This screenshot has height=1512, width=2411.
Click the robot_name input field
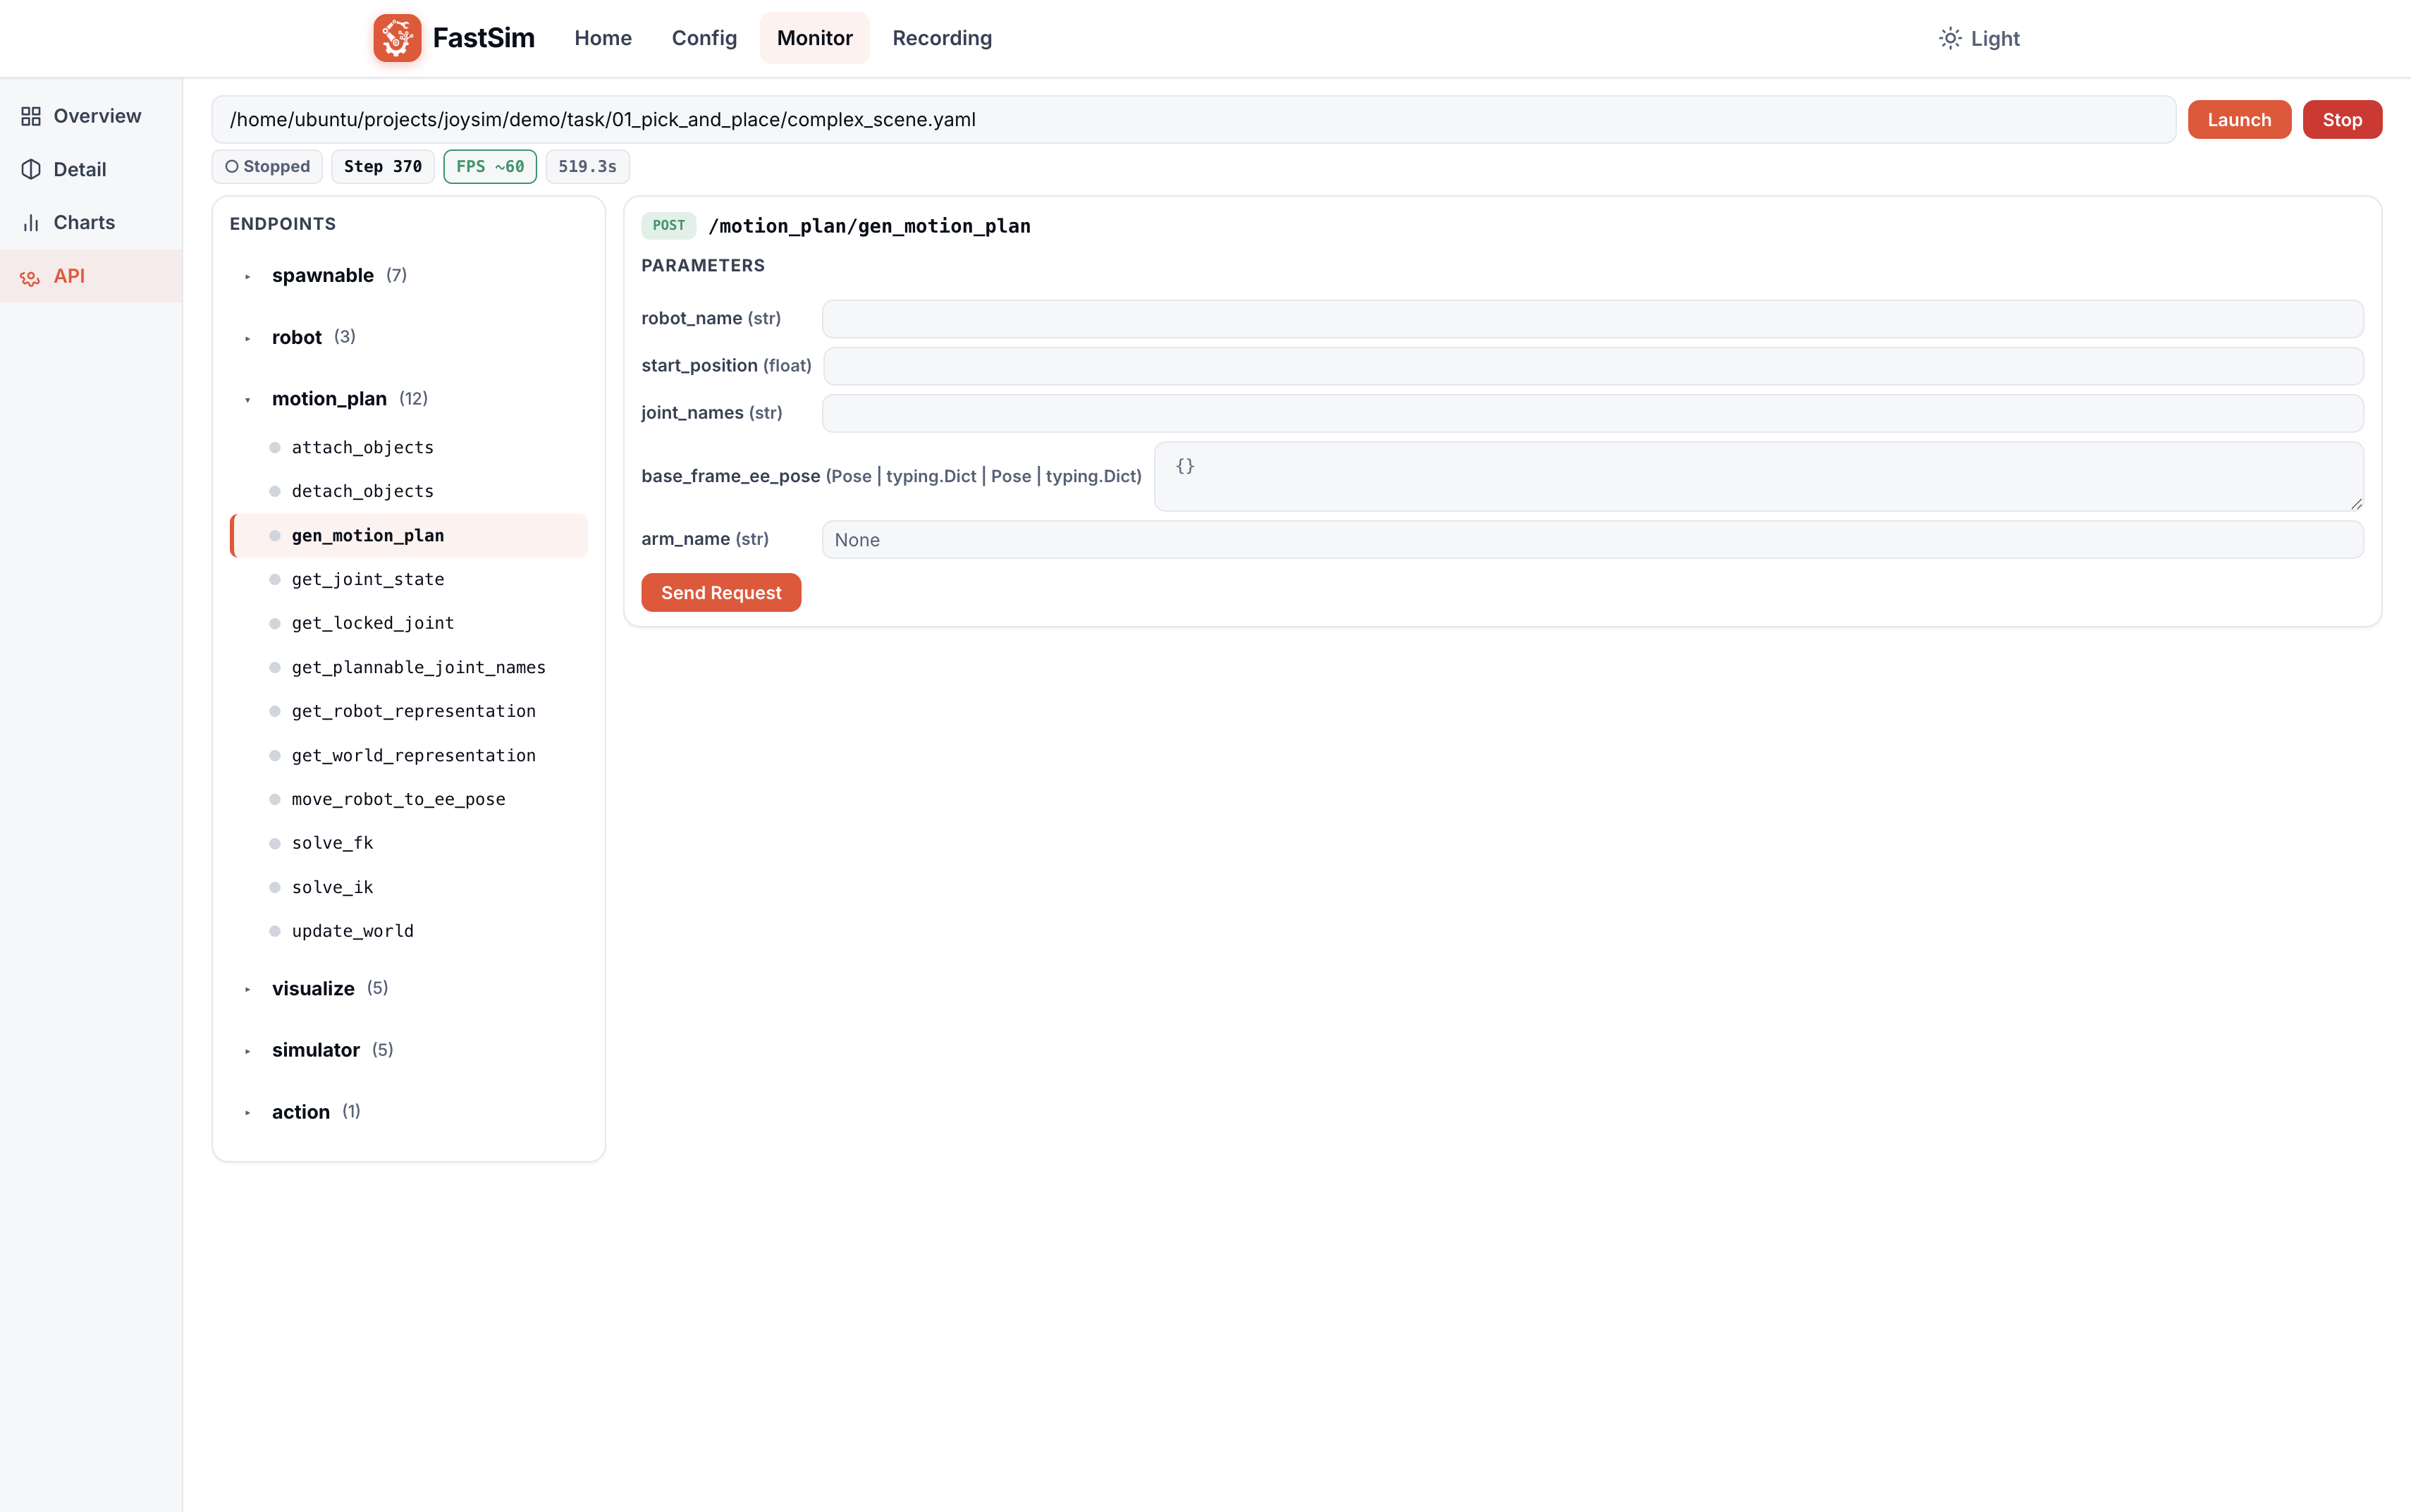point(1592,318)
